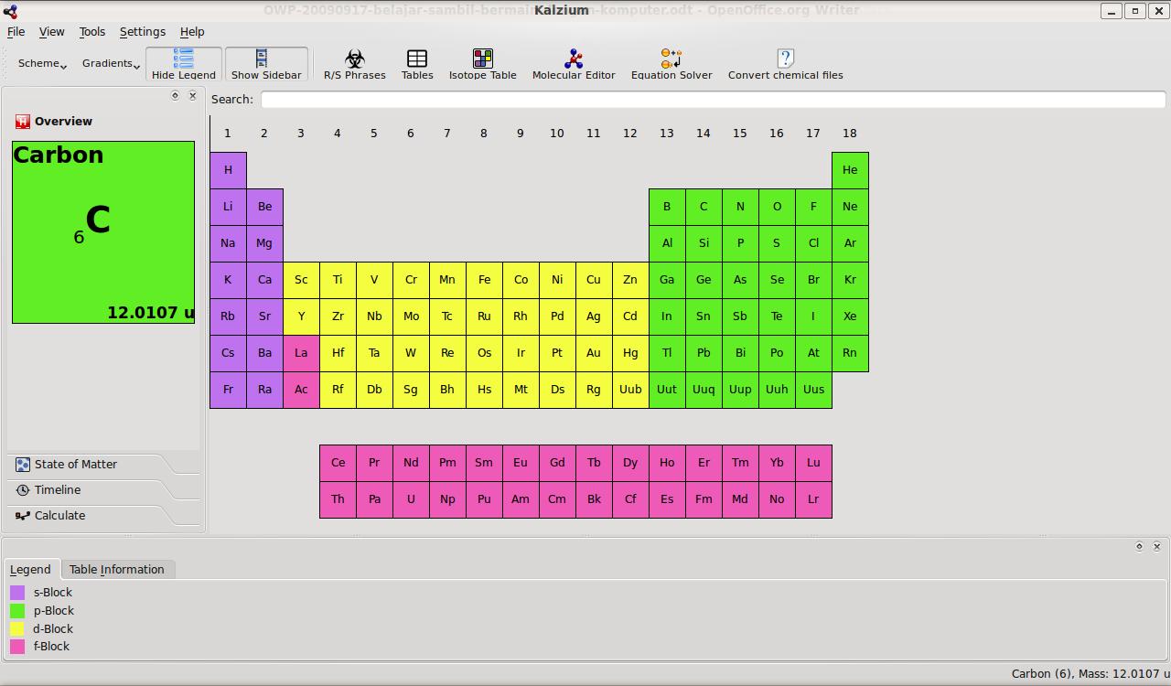Open the Tools menu
The width and height of the screenshot is (1171, 686).
pyautogui.click(x=91, y=31)
